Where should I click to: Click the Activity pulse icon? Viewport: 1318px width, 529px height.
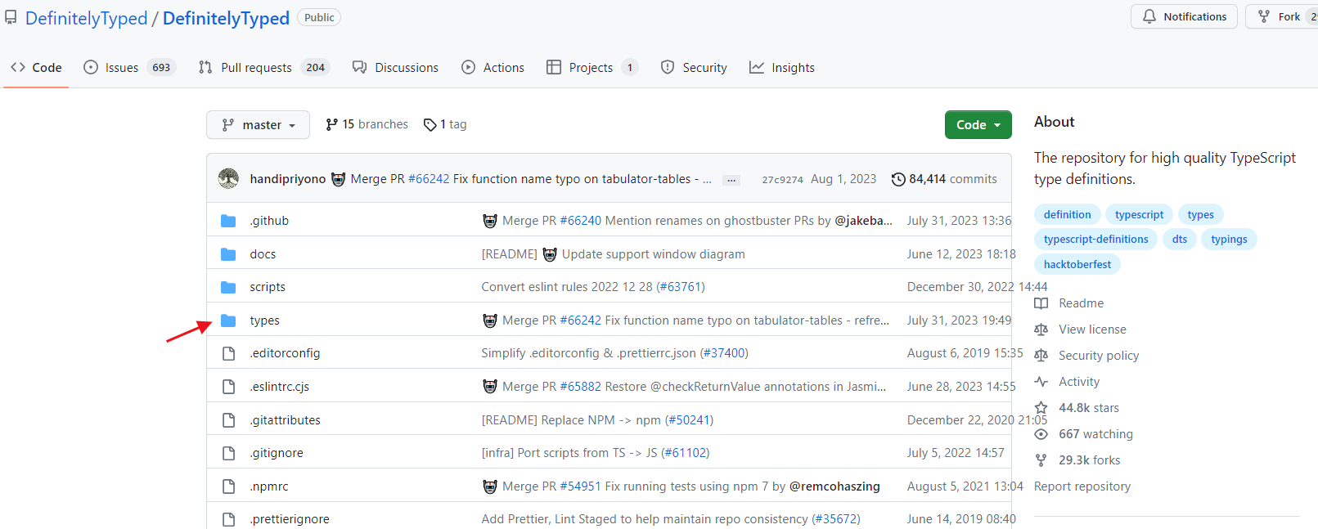(1041, 382)
